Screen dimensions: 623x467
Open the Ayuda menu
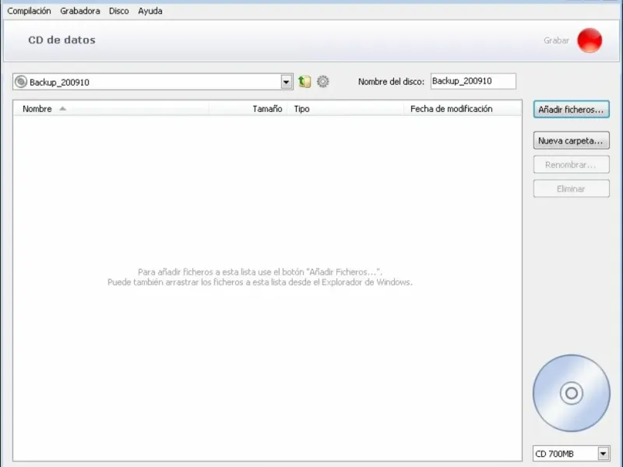(x=150, y=11)
